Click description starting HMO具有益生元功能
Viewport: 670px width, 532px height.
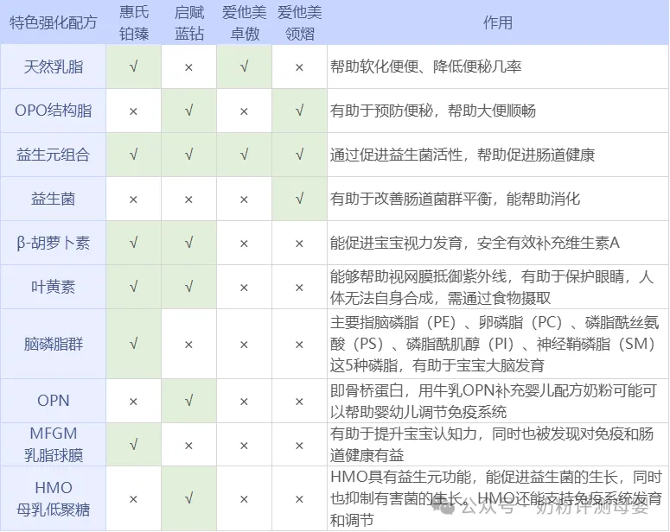(496, 498)
